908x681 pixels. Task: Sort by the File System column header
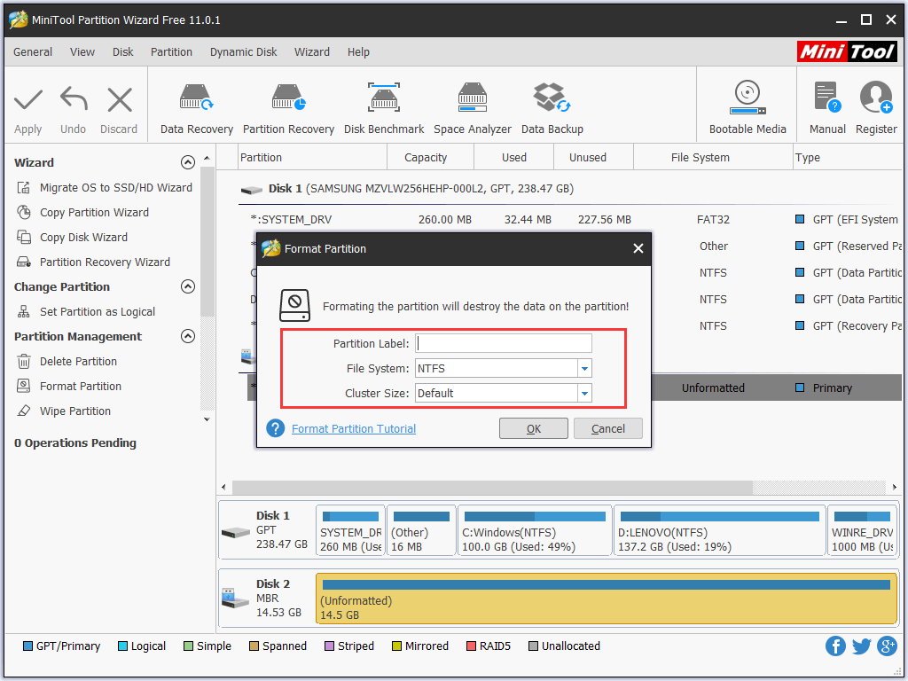coord(713,158)
